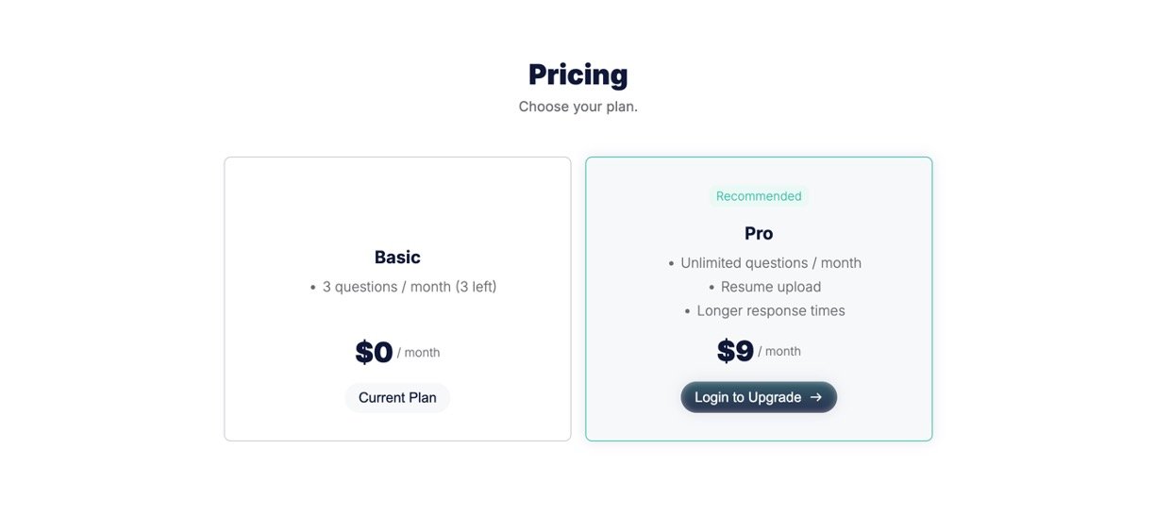1155x532 pixels.
Task: Click the Pricing page heading
Action: click(577, 75)
